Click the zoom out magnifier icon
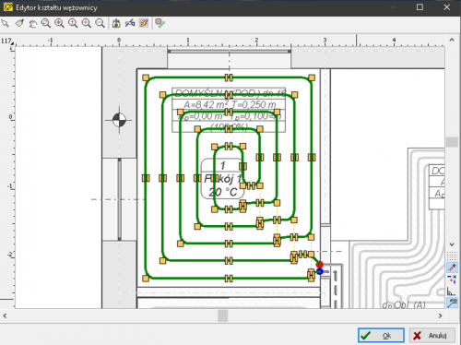The height and width of the screenshot is (345, 461). click(x=100, y=23)
